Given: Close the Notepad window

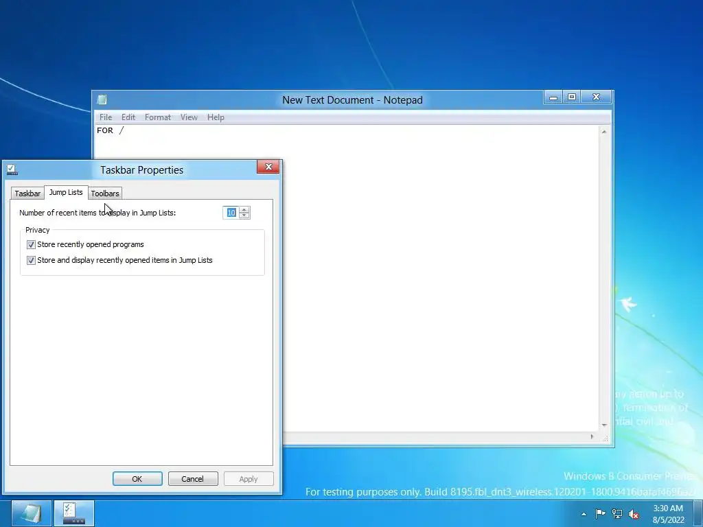Looking at the screenshot, I should click(x=597, y=97).
